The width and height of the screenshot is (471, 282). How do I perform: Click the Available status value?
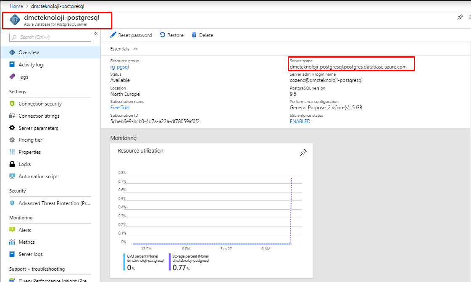tap(120, 80)
